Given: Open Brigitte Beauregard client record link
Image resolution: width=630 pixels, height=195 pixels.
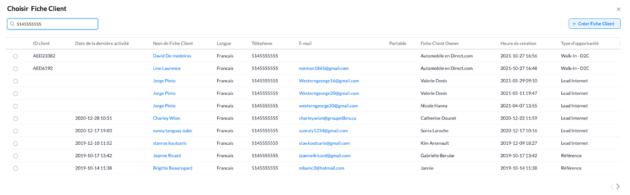Looking at the screenshot, I should pos(172,168).
